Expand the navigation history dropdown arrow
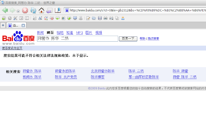The image size is (206, 136). 18,11
